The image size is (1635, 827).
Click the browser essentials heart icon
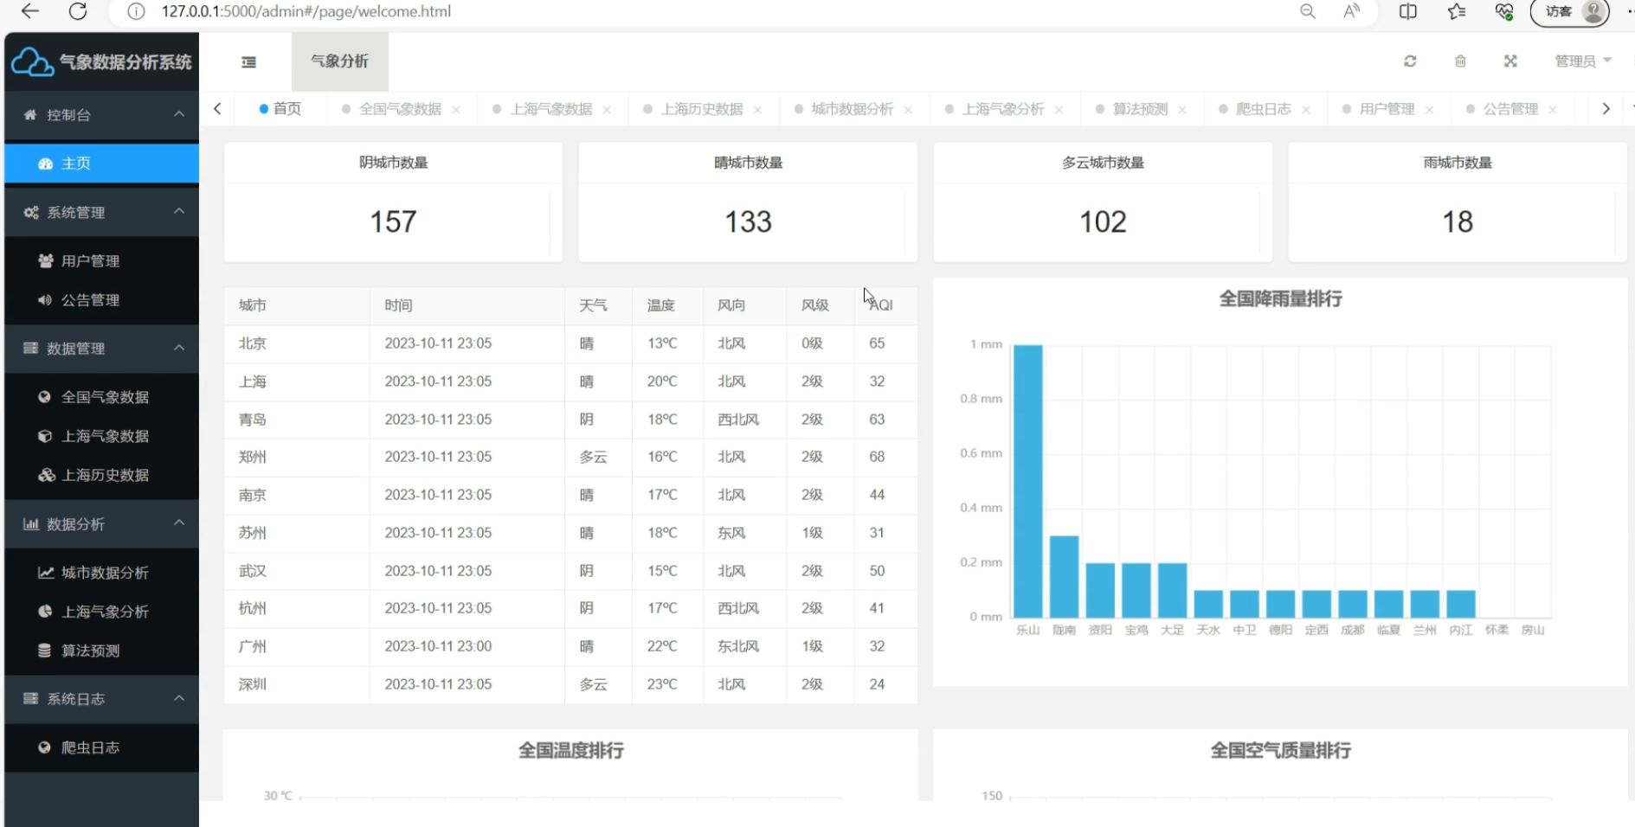click(1504, 11)
